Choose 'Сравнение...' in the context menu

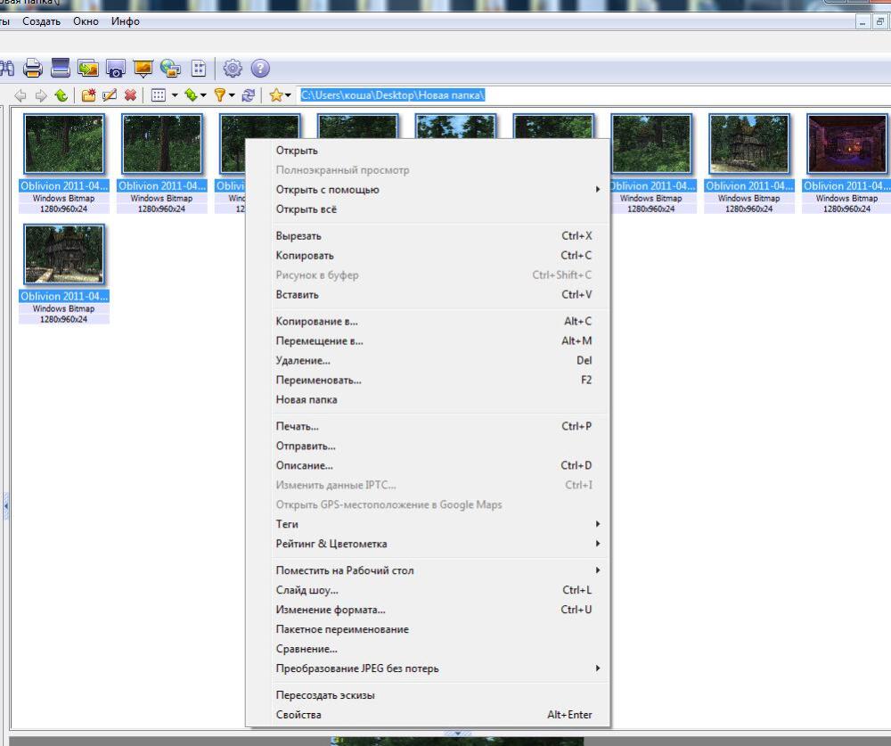tap(428, 649)
